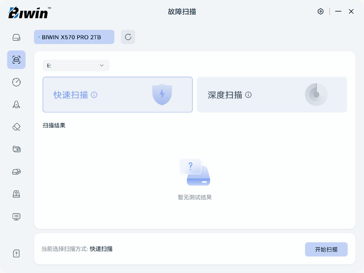Click the empty result disk illustration
Viewport: 364px width, 273px height.
click(x=195, y=172)
